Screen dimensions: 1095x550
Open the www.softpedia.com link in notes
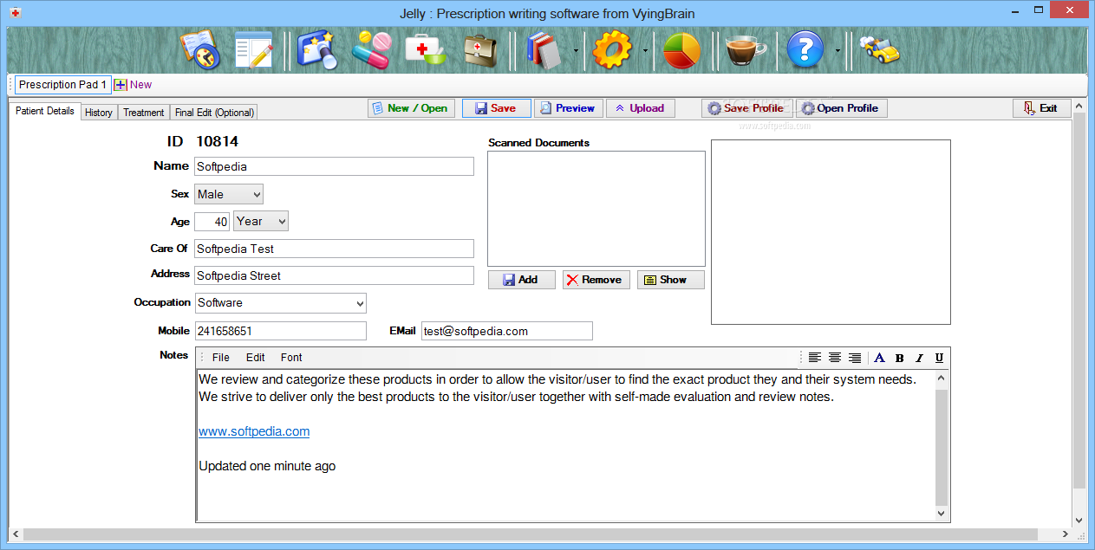(x=254, y=431)
